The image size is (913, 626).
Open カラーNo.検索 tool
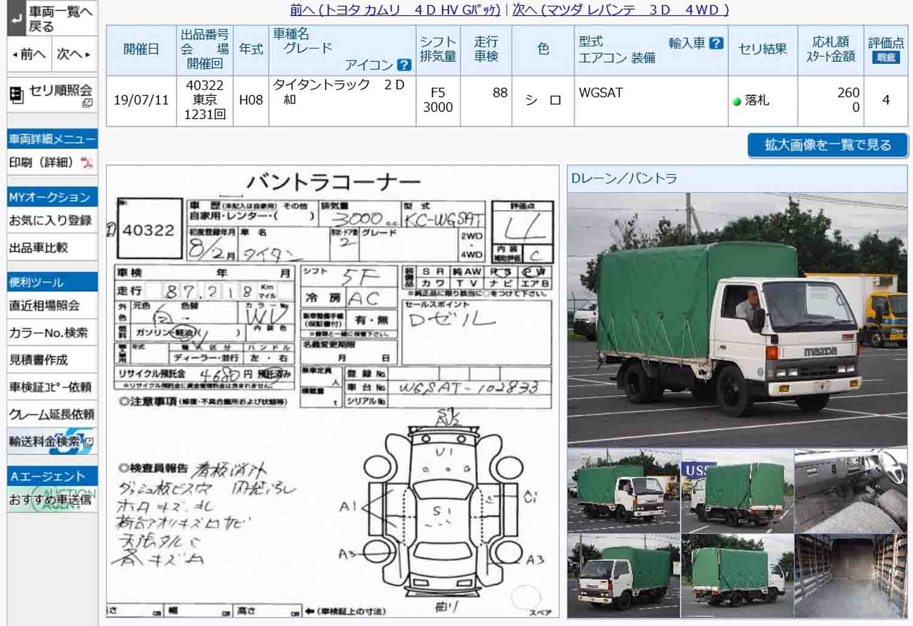(x=48, y=333)
